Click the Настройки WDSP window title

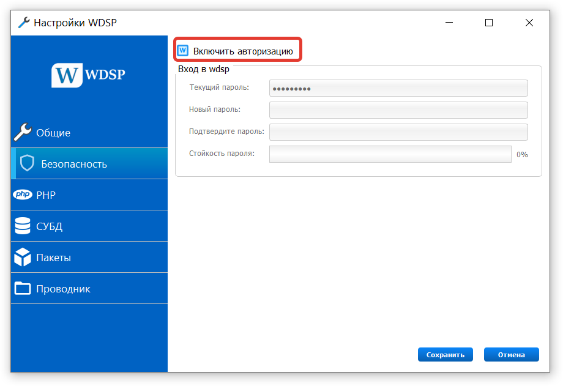pyautogui.click(x=75, y=23)
